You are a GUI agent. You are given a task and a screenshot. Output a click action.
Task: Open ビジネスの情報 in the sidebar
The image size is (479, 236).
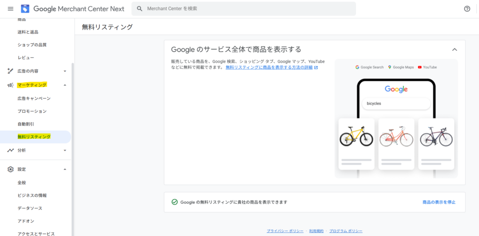click(x=32, y=195)
